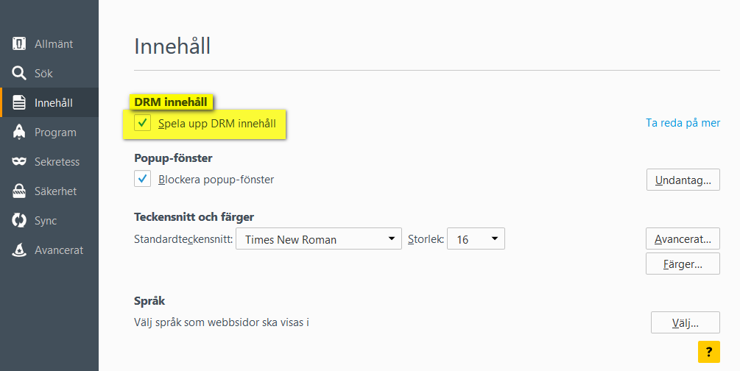Click the Sync arrows icon

(x=19, y=220)
